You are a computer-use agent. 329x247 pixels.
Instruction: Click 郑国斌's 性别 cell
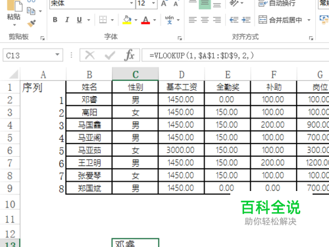click(x=136, y=188)
